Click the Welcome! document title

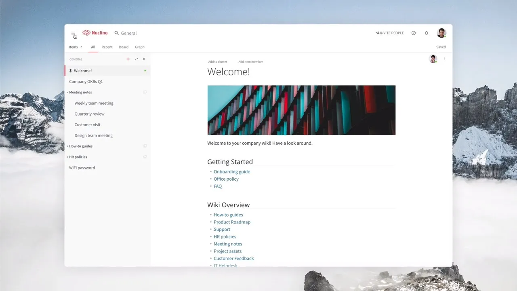(x=229, y=72)
